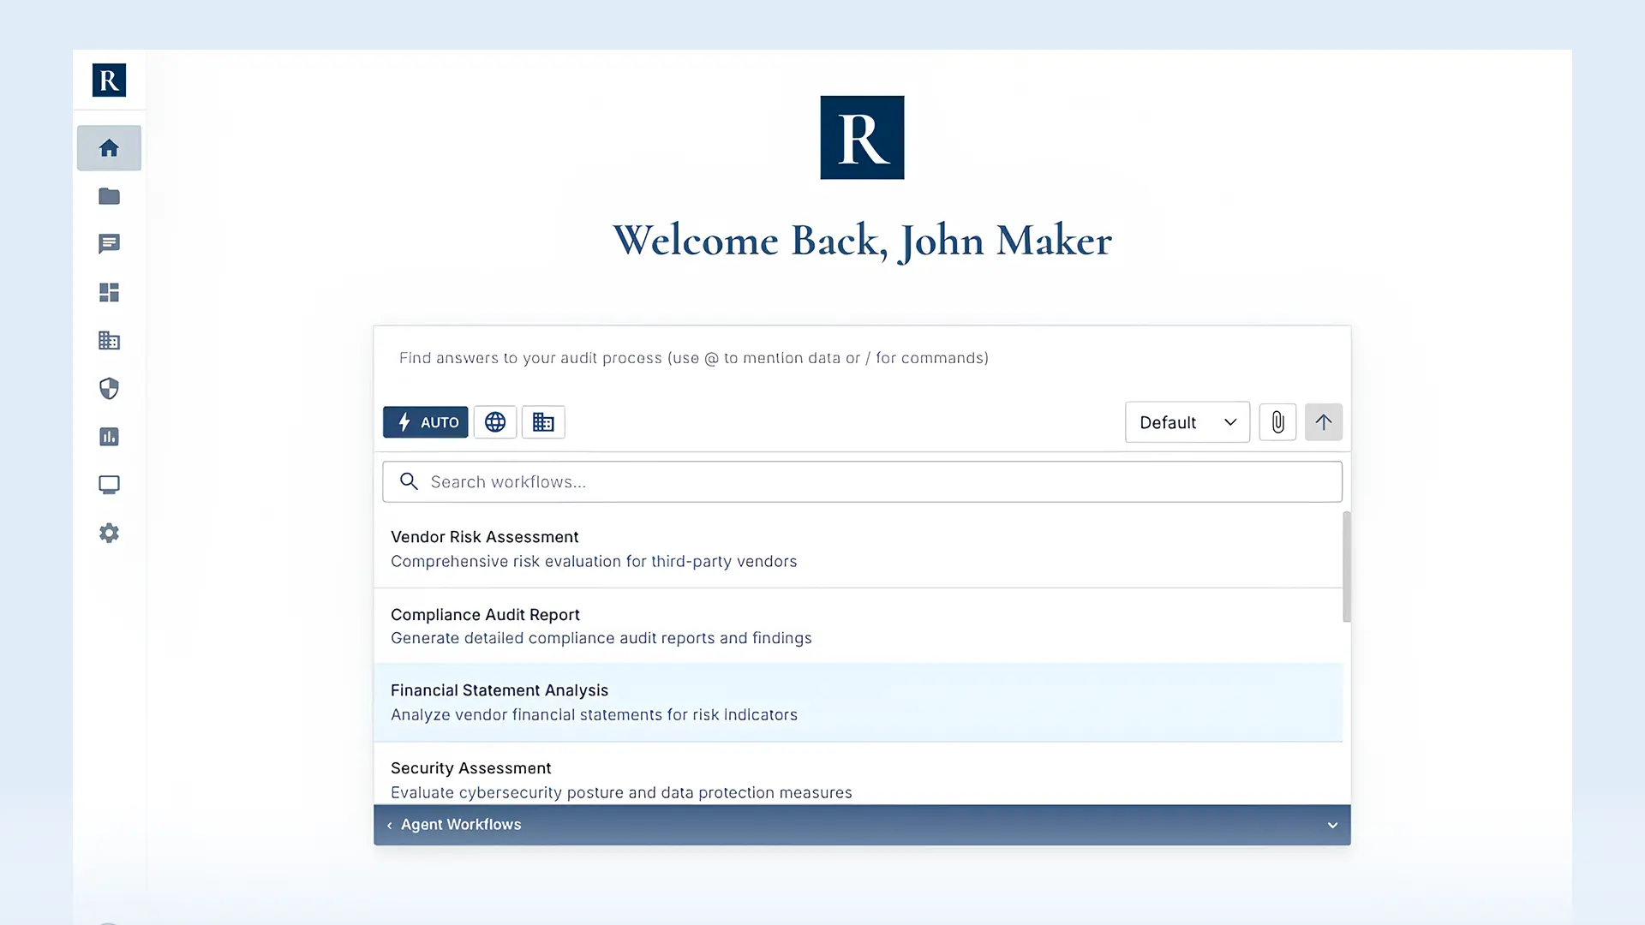Click the shield security sidebar icon
Image resolution: width=1645 pixels, height=925 pixels.
coord(109,389)
